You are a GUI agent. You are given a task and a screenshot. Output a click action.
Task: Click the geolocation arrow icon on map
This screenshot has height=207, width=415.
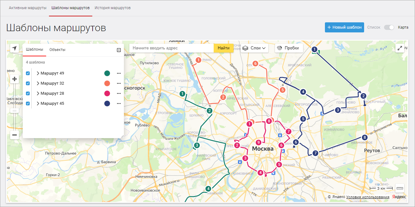(15, 48)
